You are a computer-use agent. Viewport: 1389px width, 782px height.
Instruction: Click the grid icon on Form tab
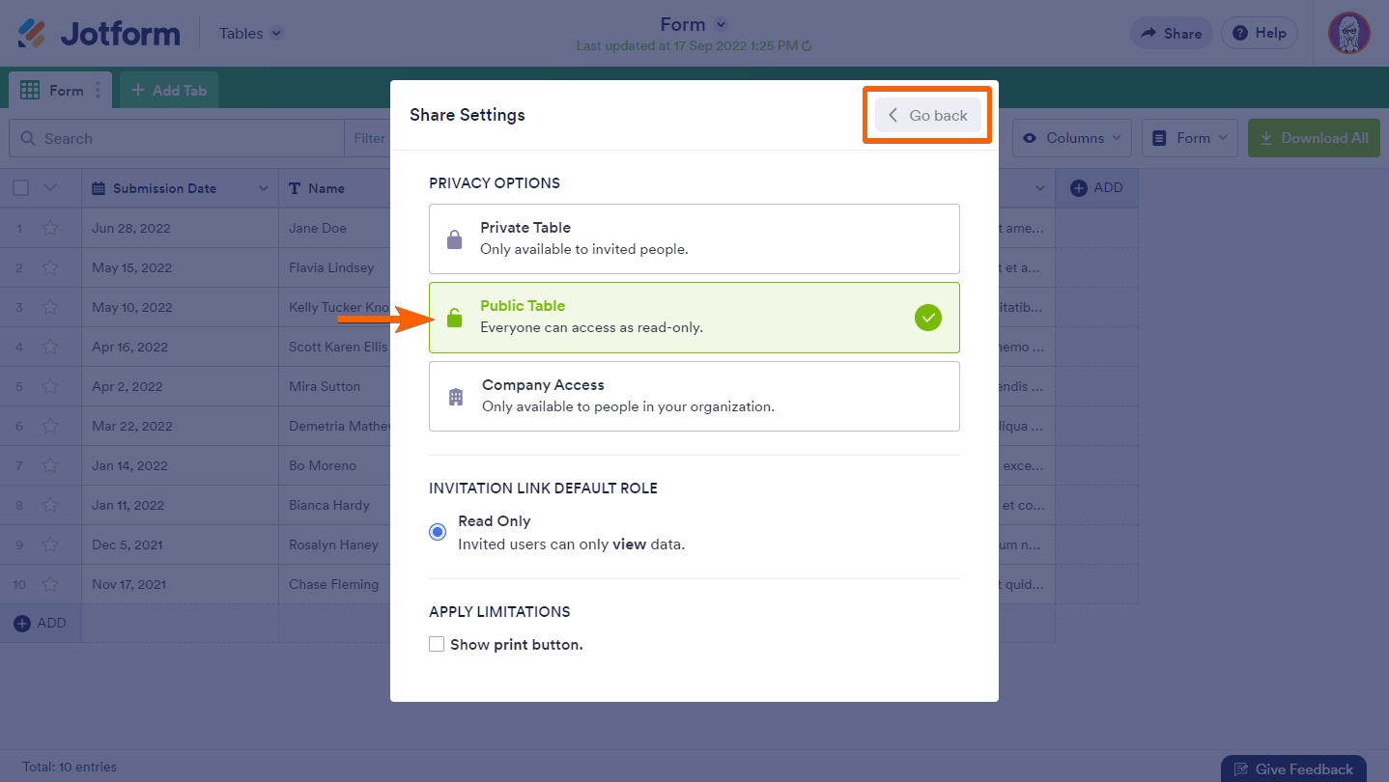[x=30, y=91]
